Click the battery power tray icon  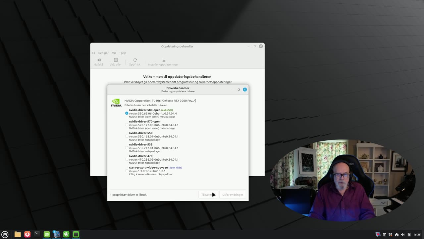(x=409, y=235)
